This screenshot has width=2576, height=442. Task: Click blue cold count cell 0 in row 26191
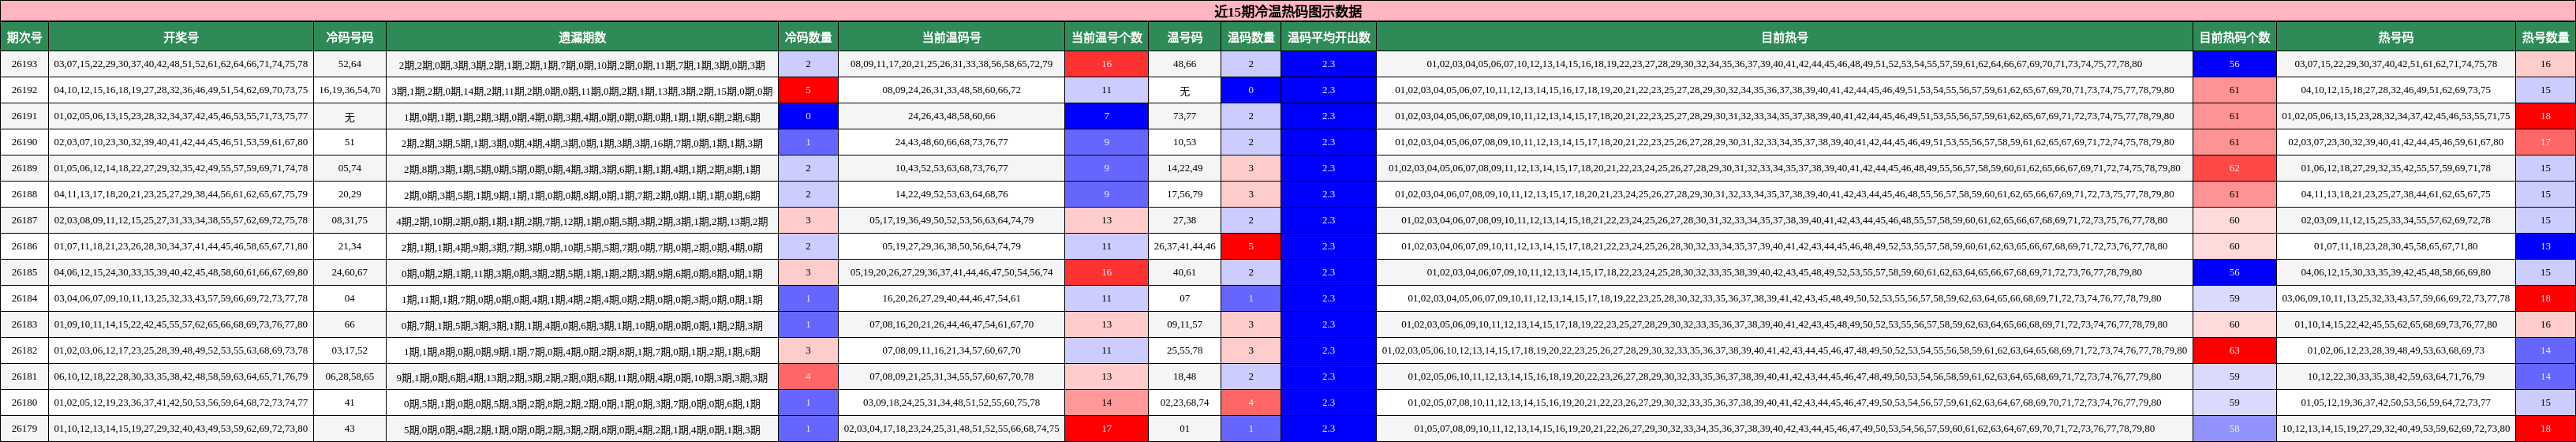click(x=808, y=116)
